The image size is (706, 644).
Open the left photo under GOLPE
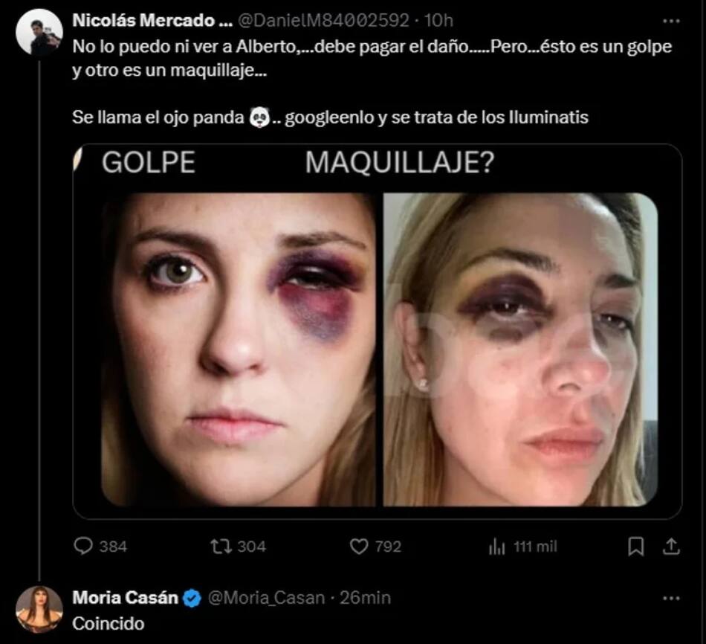point(238,350)
